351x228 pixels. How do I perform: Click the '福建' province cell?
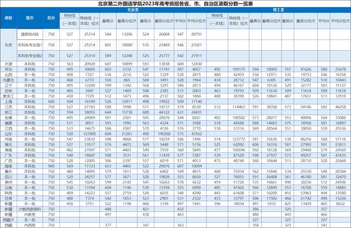pyautogui.click(x=8, y=123)
